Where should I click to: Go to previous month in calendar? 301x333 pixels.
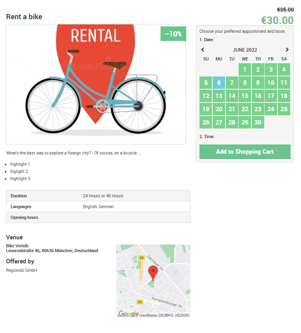point(203,50)
